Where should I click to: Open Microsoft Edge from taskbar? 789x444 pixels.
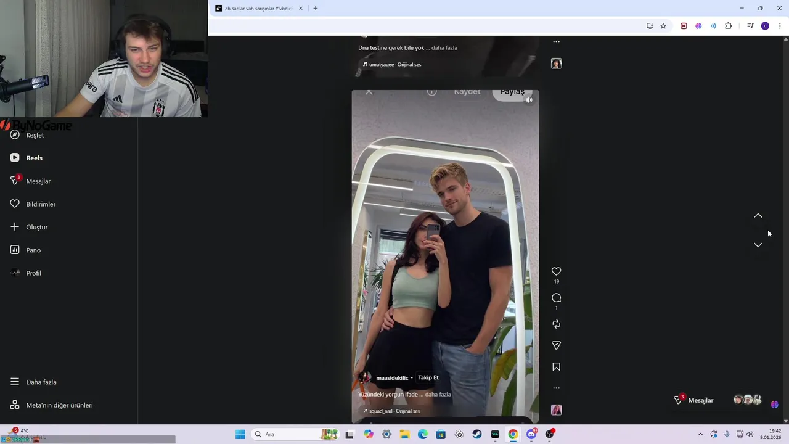[x=423, y=434]
